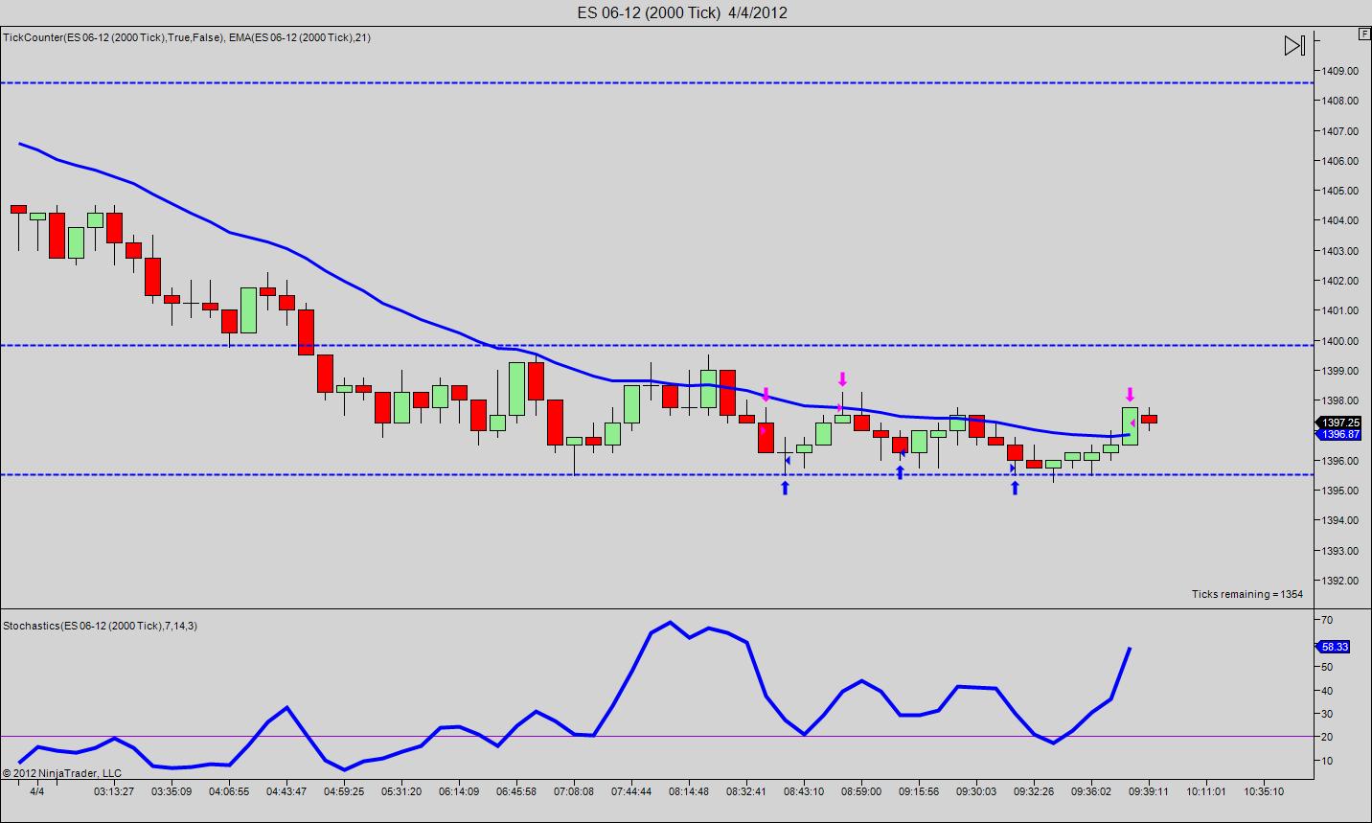
Task: Click the 03:13:27 time axis label
Action: coord(114,791)
